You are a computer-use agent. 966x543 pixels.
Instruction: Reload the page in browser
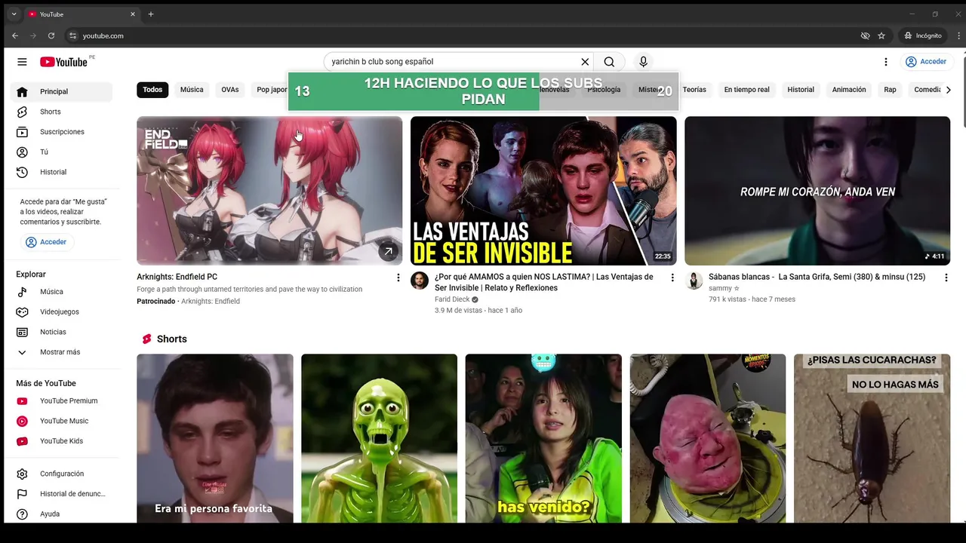[51, 35]
